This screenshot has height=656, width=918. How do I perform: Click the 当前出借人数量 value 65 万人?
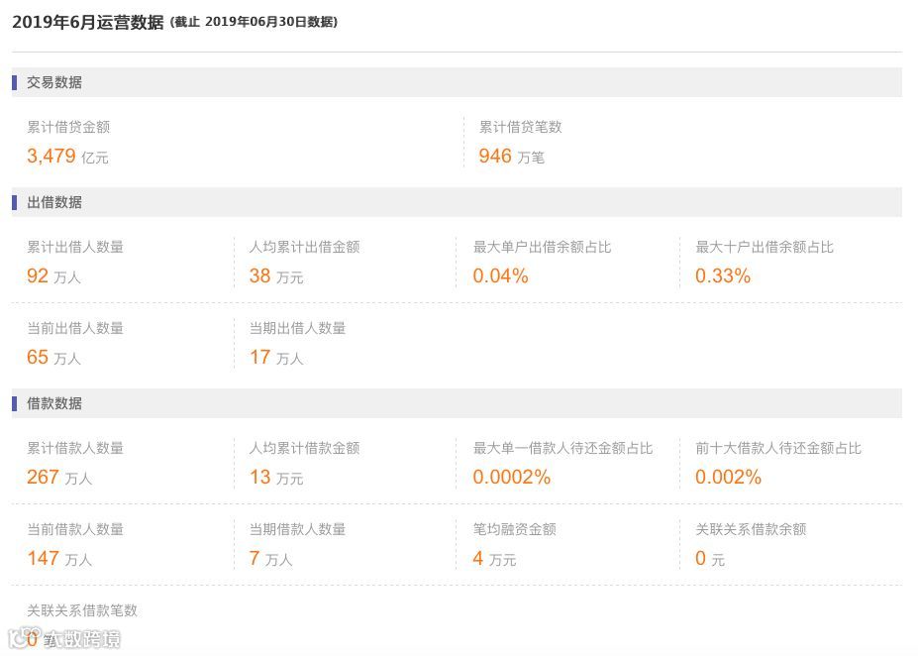pyautogui.click(x=53, y=358)
